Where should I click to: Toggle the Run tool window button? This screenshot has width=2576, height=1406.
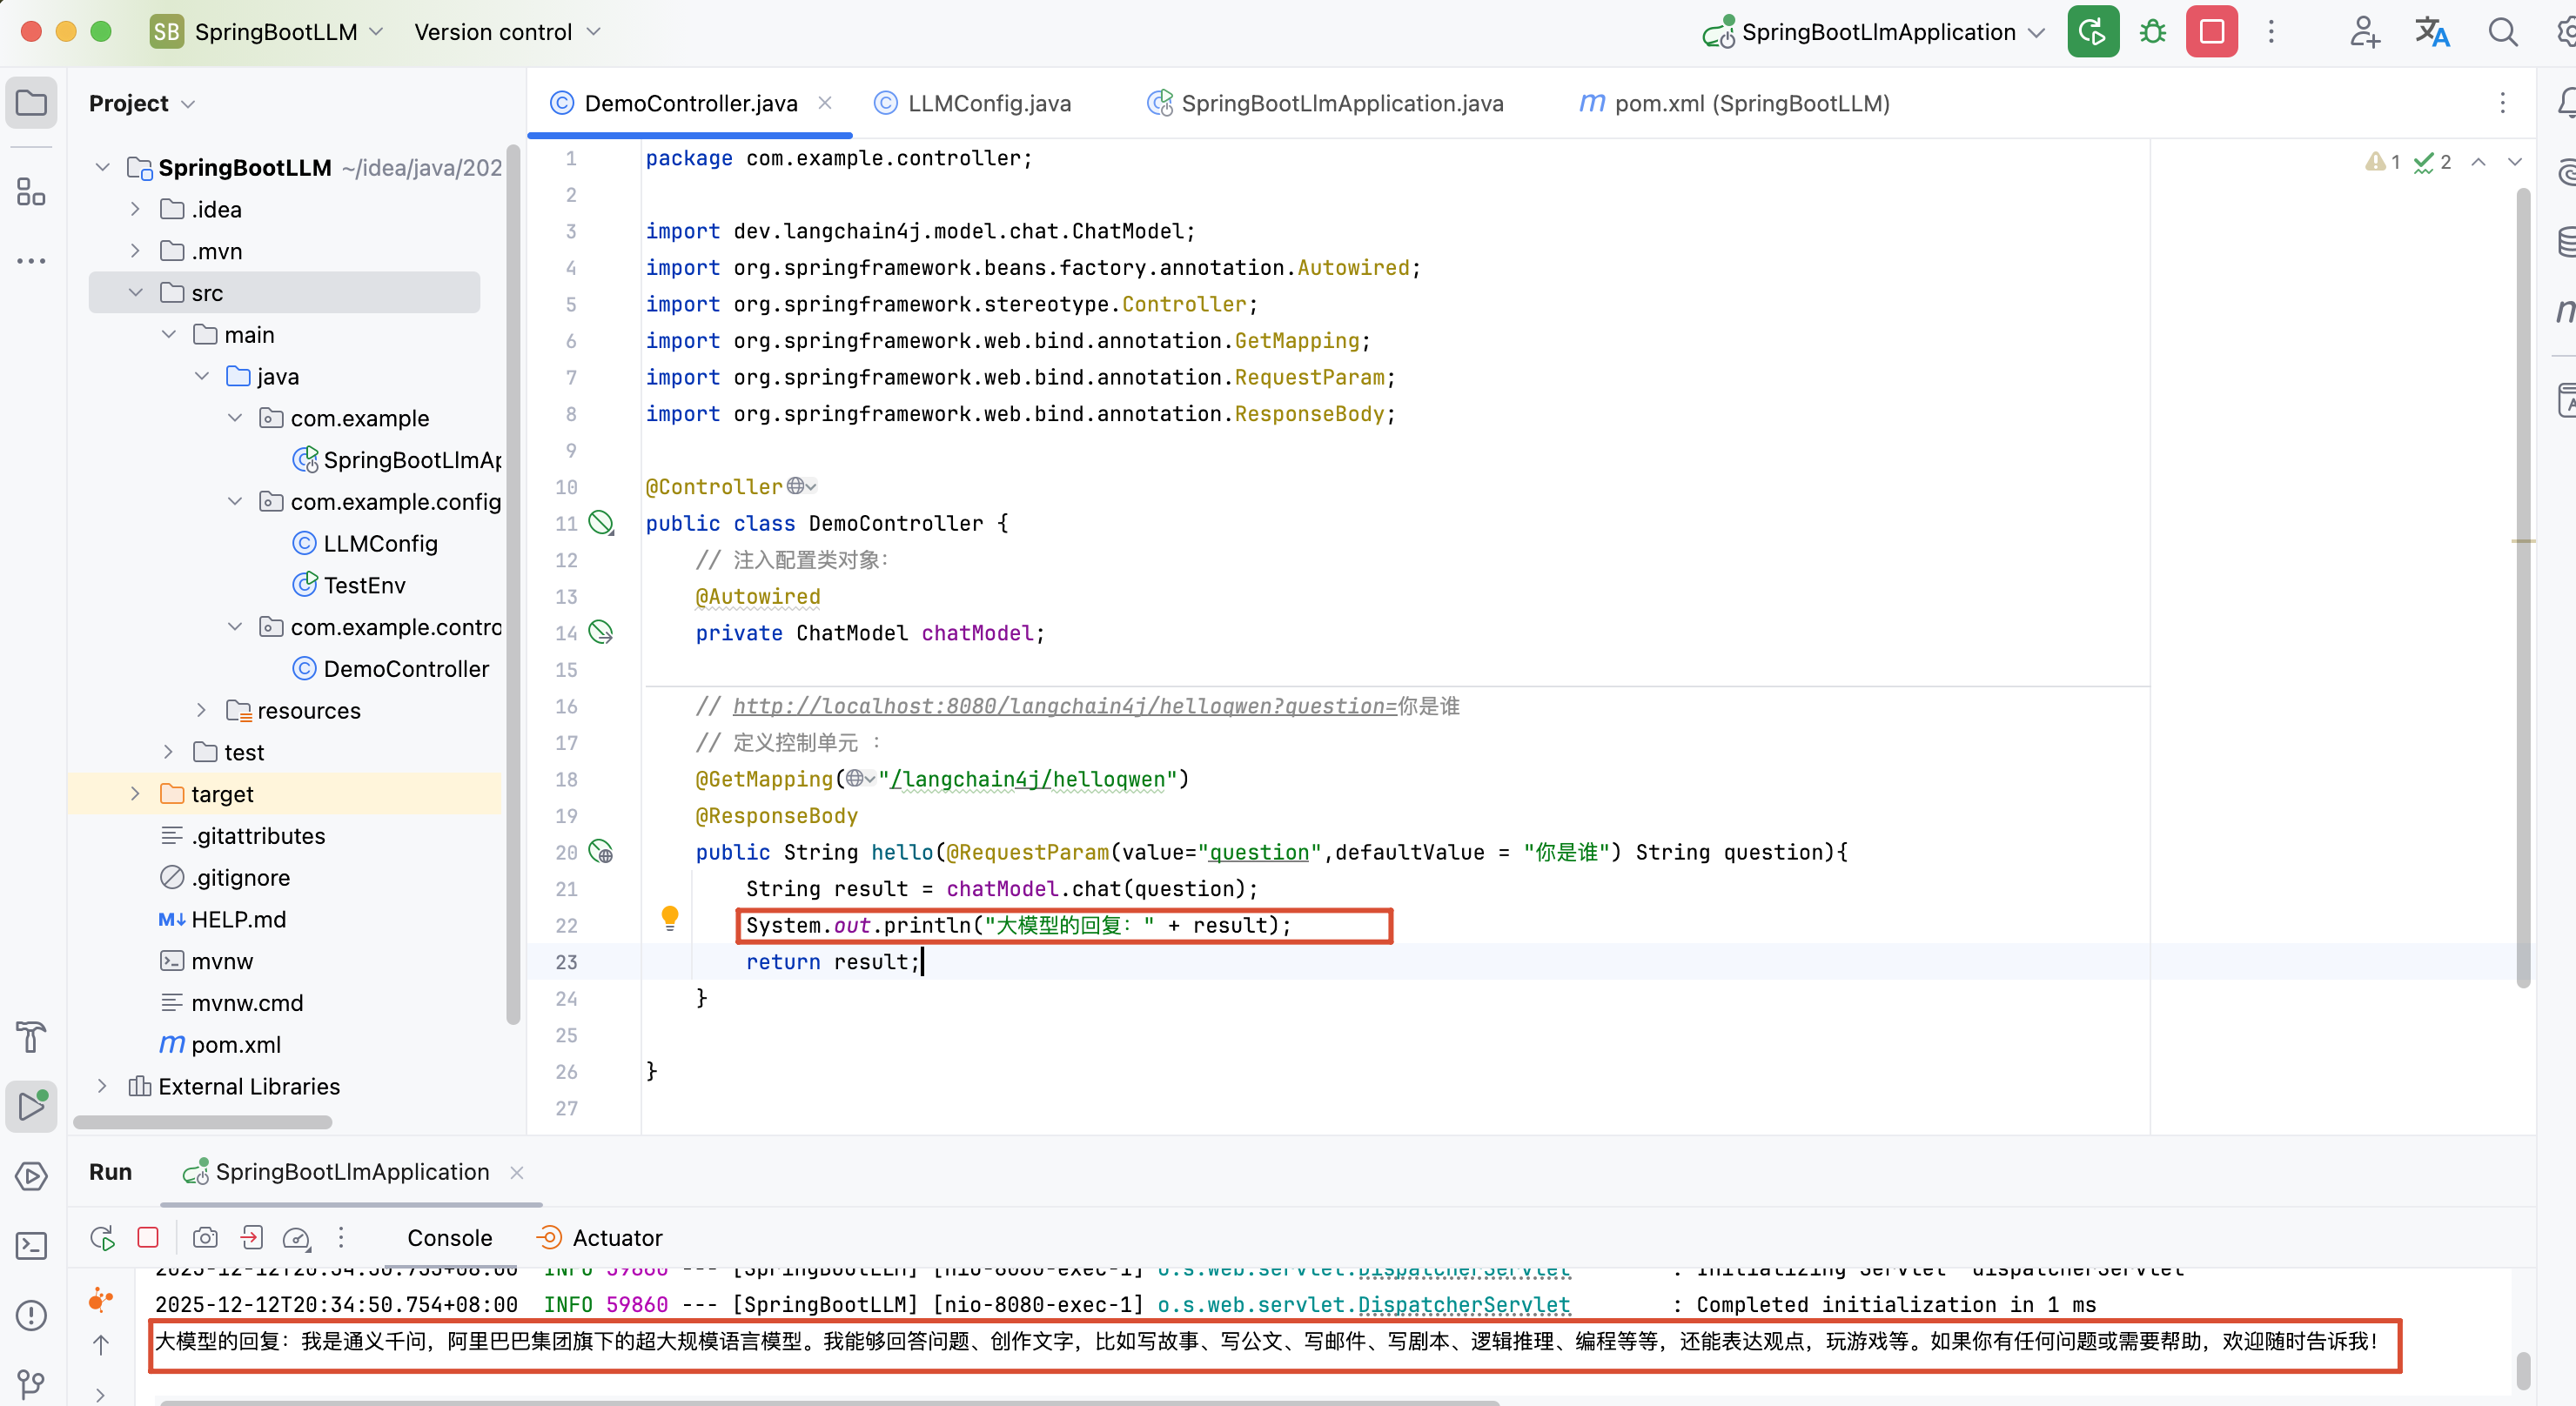pyautogui.click(x=31, y=1106)
